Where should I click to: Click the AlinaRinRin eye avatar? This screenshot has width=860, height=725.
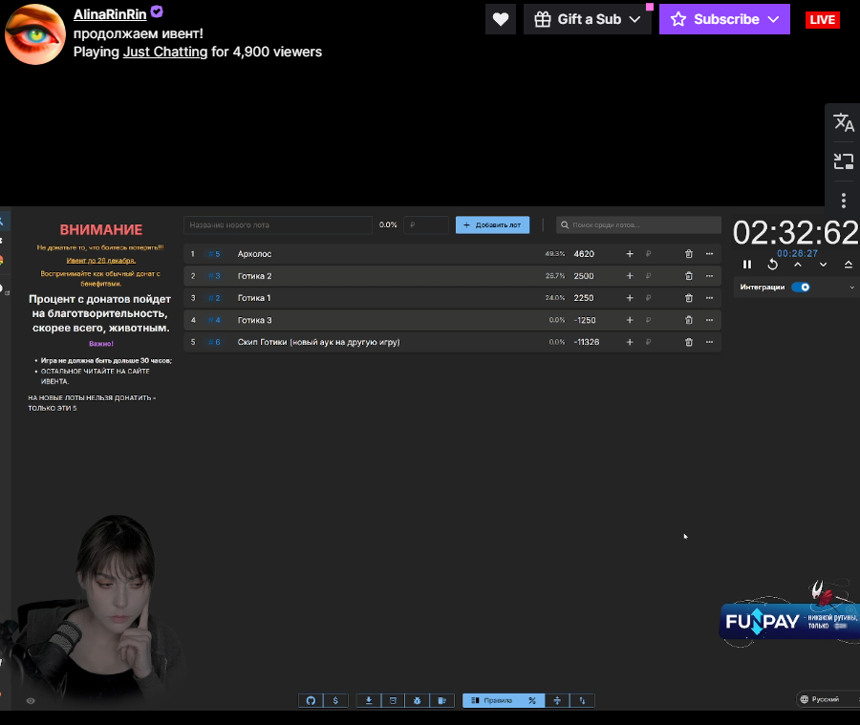35,34
